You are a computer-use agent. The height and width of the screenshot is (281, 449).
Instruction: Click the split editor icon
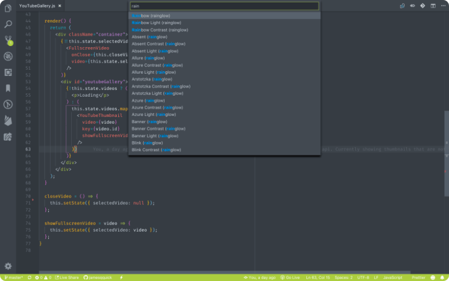[x=433, y=6]
